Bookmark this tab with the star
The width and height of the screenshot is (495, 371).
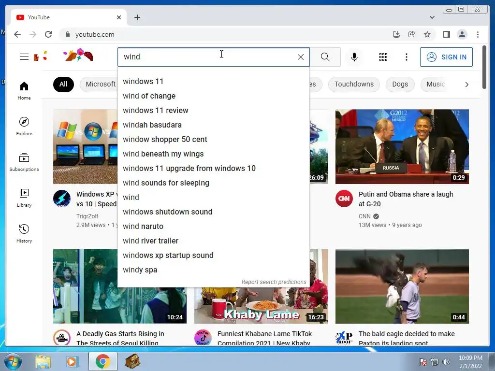pyautogui.click(x=427, y=34)
